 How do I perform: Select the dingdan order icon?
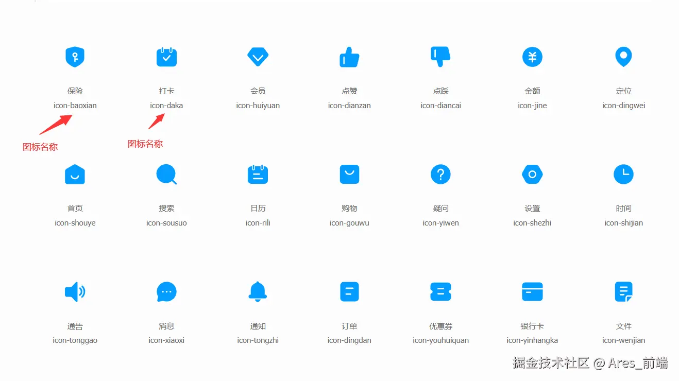pos(349,292)
